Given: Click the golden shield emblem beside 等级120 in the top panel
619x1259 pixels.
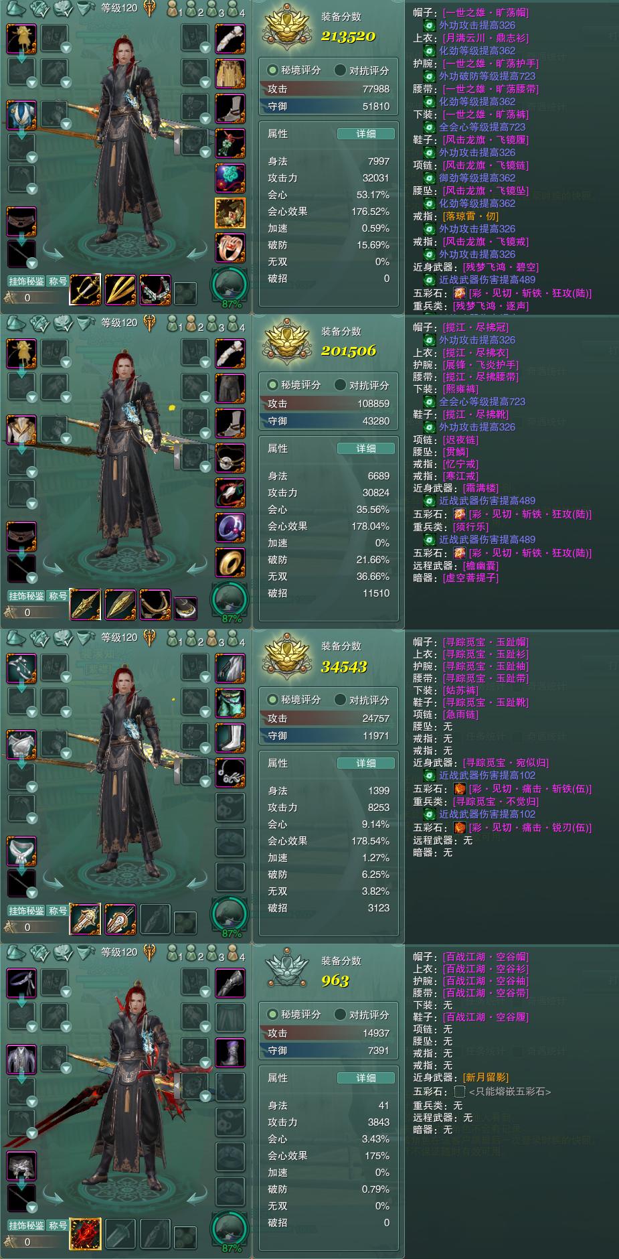Looking at the screenshot, I should point(150,9).
